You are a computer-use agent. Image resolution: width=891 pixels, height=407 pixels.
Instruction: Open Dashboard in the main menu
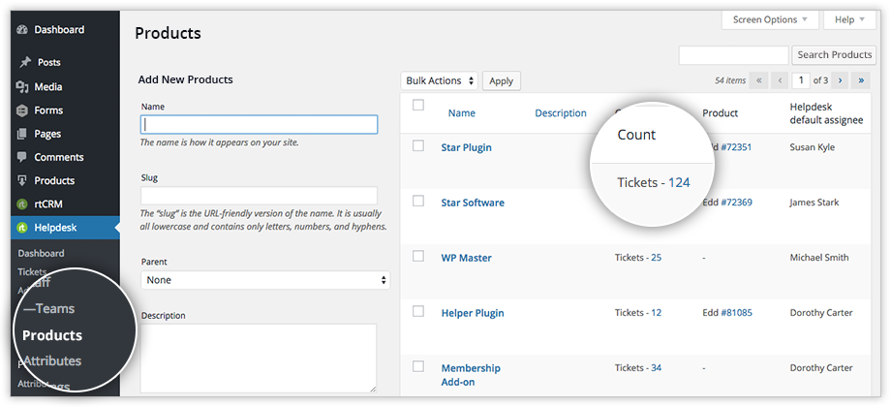(59, 30)
